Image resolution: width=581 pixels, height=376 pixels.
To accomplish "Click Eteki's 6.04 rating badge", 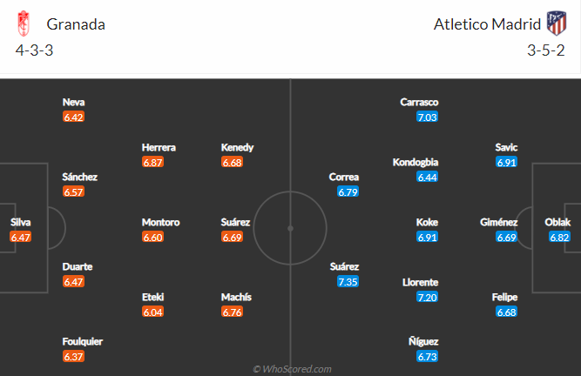I will click(152, 312).
